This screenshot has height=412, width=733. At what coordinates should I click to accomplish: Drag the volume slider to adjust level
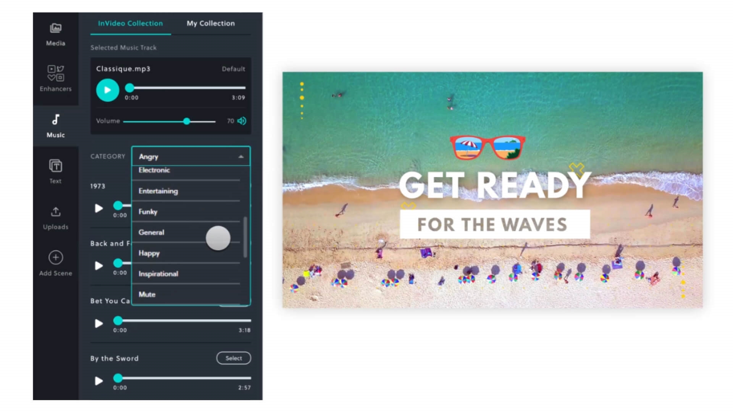[x=187, y=121]
